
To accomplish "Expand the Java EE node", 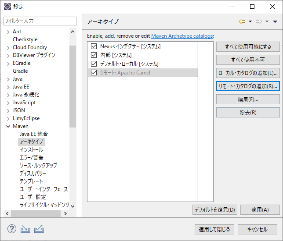I will click(x=8, y=87).
